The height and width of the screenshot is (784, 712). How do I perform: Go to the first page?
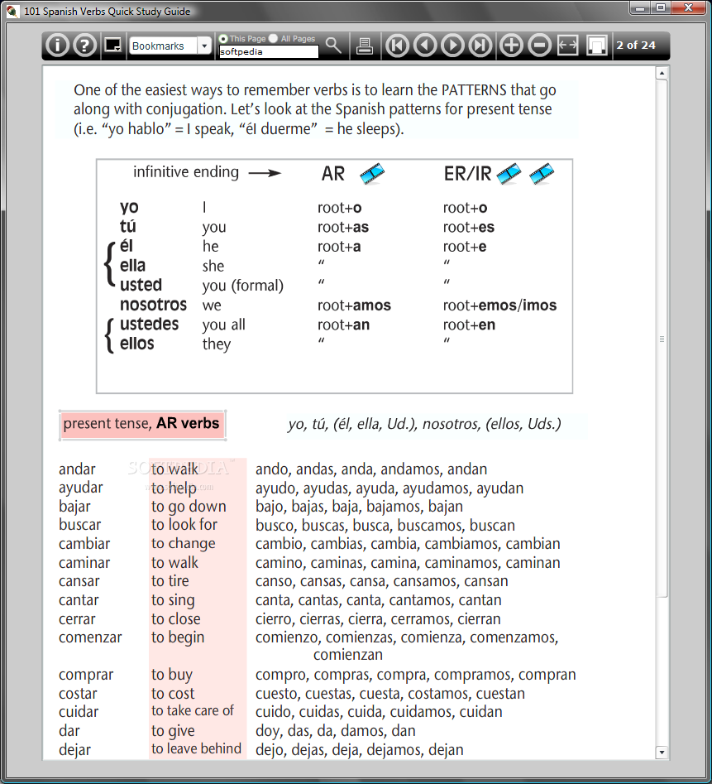[x=398, y=46]
